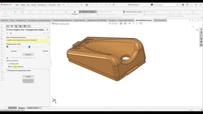Click the zoom to fit magnifier icon
The width and height of the screenshot is (203, 114).
[x=110, y=23]
